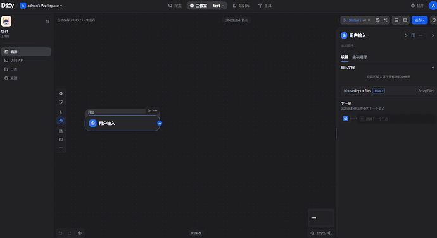Run this step with the panel play icon
Image resolution: width=437 pixels, height=238 pixels.
coord(406,35)
